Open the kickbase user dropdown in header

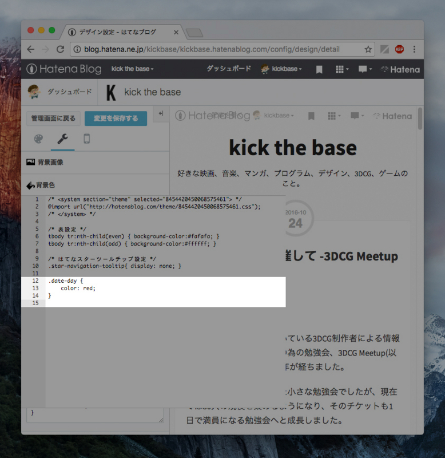[x=286, y=69]
